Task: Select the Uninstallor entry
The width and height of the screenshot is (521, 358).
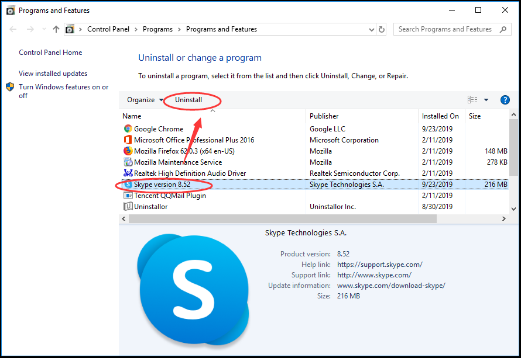Action: (315, 207)
